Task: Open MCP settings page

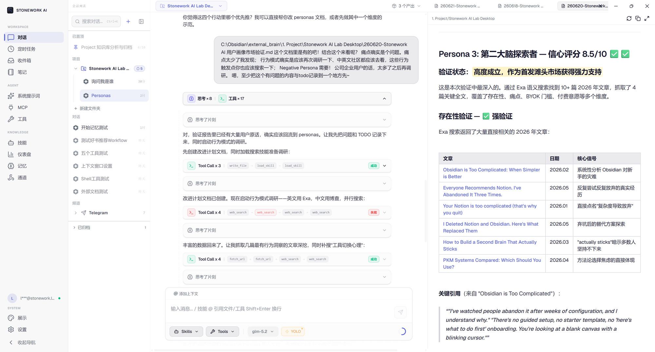Action: click(34, 108)
